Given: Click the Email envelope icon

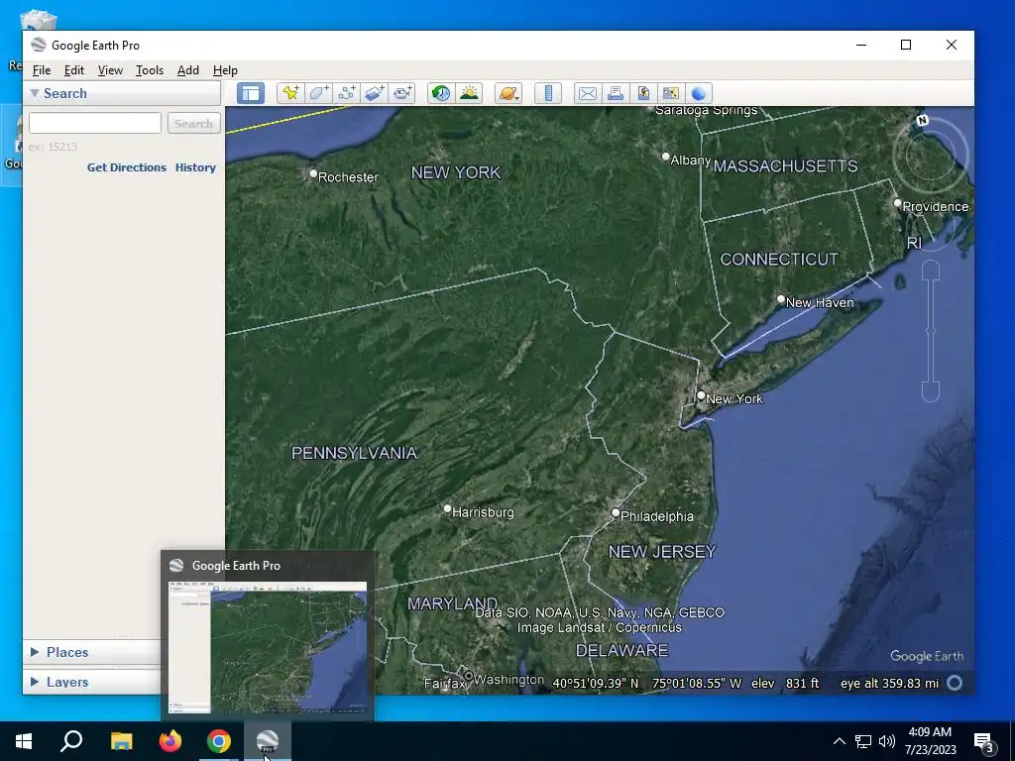Looking at the screenshot, I should 588,93.
